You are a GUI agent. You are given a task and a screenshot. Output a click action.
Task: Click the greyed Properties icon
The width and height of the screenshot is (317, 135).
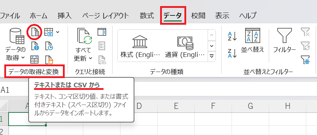(102, 46)
